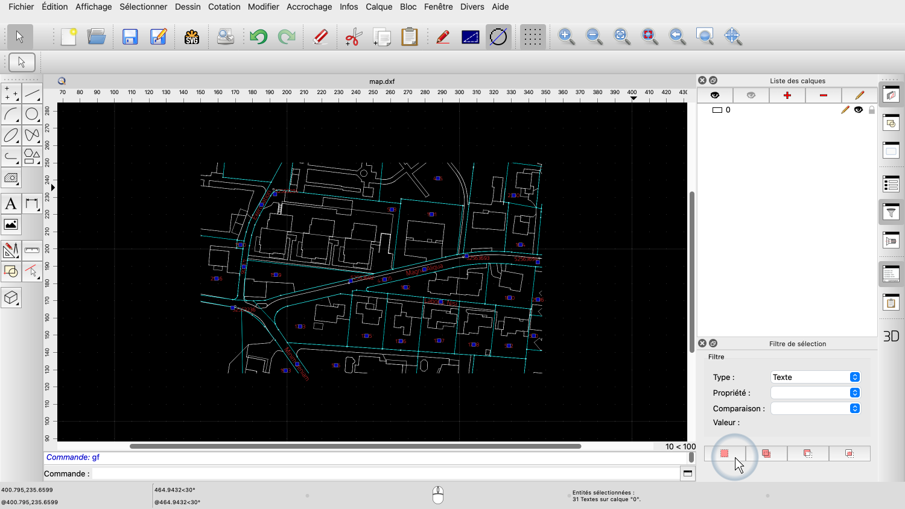905x509 pixels.
Task: Click the red minus remove layer button
Action: pos(823,95)
